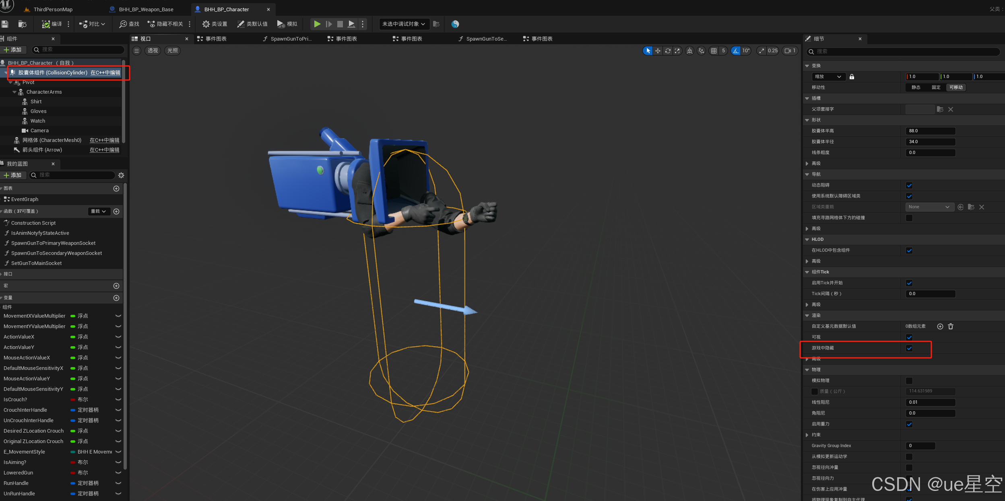The width and height of the screenshot is (1005, 501).
Task: Select the rotate gizmo tool
Action: click(668, 51)
